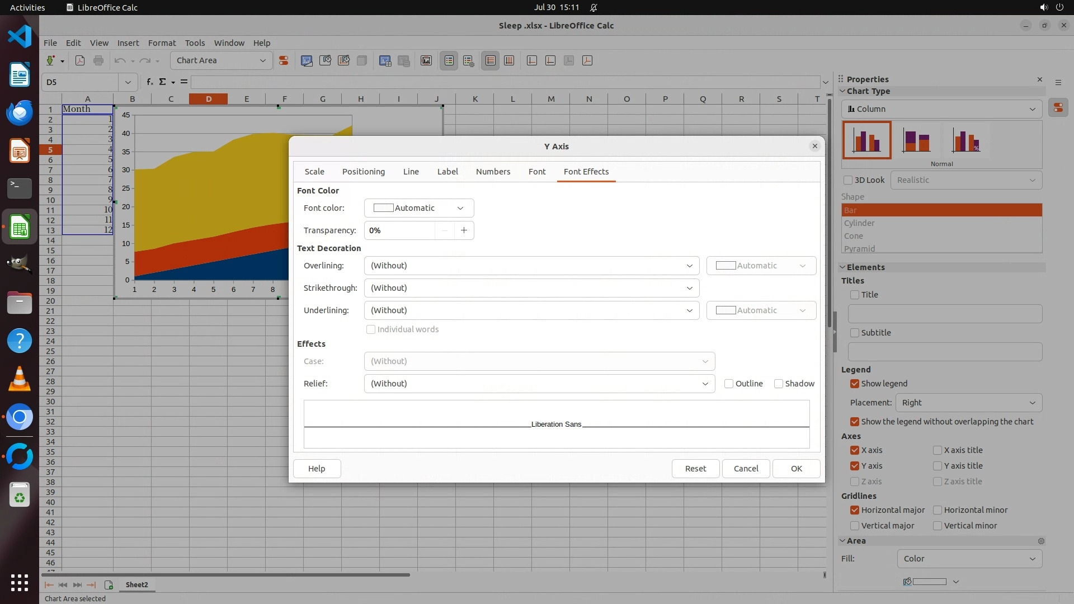The height and width of the screenshot is (604, 1074).
Task: Open the legend Placement dropdown
Action: 968,403
